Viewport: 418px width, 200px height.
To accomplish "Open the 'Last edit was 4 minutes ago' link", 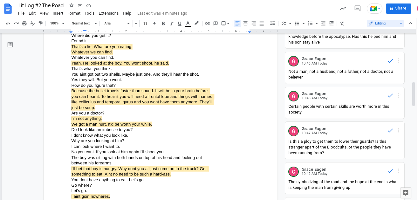I will click(x=162, y=13).
